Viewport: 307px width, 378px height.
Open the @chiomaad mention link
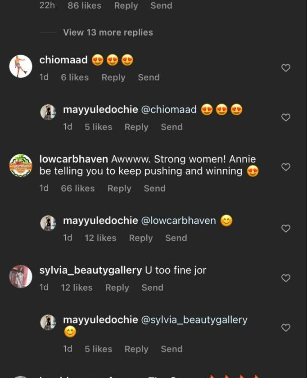click(x=169, y=109)
